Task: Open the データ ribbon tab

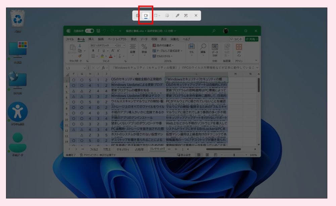Action: click(x=144, y=39)
